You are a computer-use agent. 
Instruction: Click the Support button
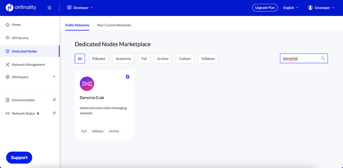coord(19,157)
